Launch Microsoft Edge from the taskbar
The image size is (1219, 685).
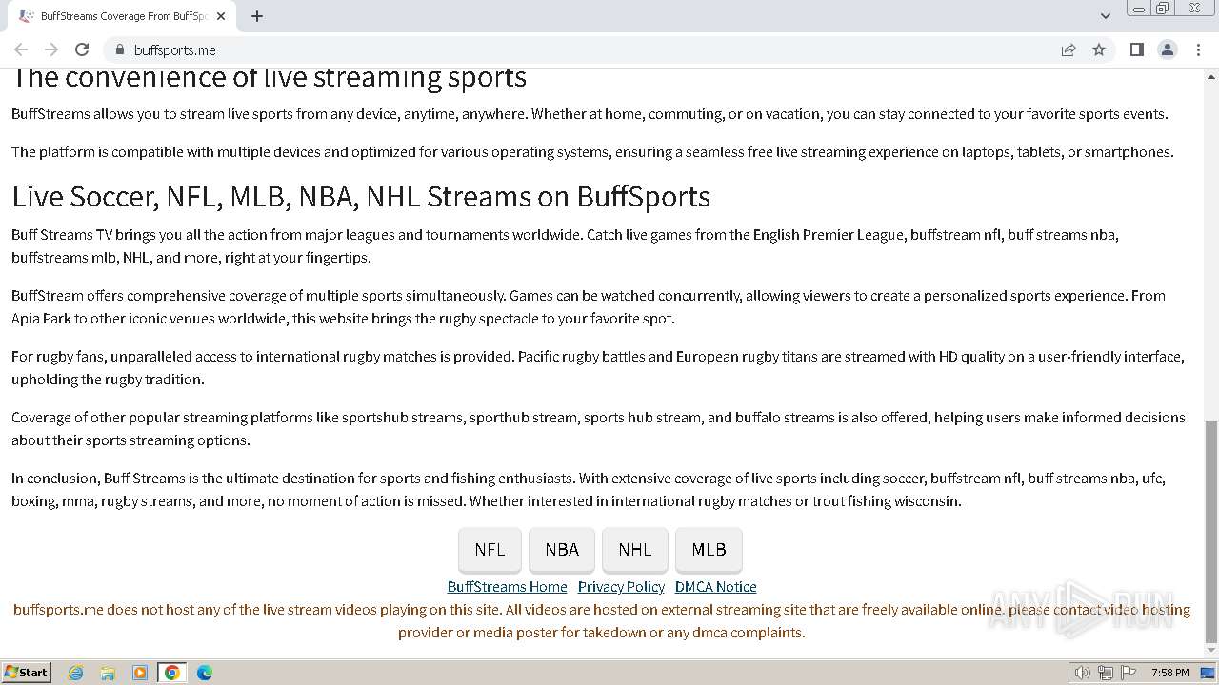[x=205, y=673]
